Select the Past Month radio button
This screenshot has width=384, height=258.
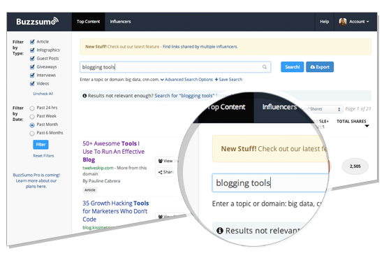(32, 125)
